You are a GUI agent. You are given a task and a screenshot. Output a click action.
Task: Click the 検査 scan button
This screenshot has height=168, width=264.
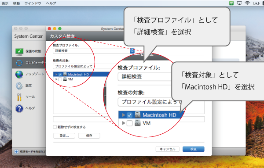tap(194, 149)
